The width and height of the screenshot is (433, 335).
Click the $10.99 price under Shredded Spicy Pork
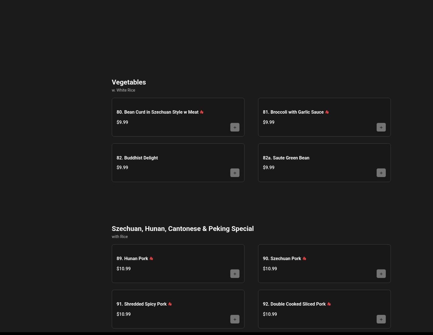coord(124,314)
